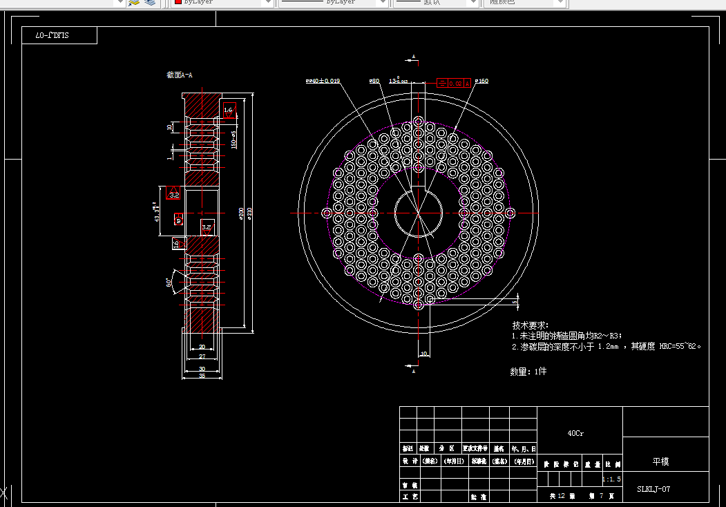
Task: Click the layer stack toolbar icon
Action: point(150,2)
